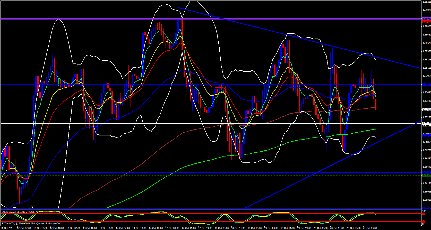Click the 19 Oct 11:00 time label
The height and width of the screenshot is (230, 431).
tap(288, 228)
